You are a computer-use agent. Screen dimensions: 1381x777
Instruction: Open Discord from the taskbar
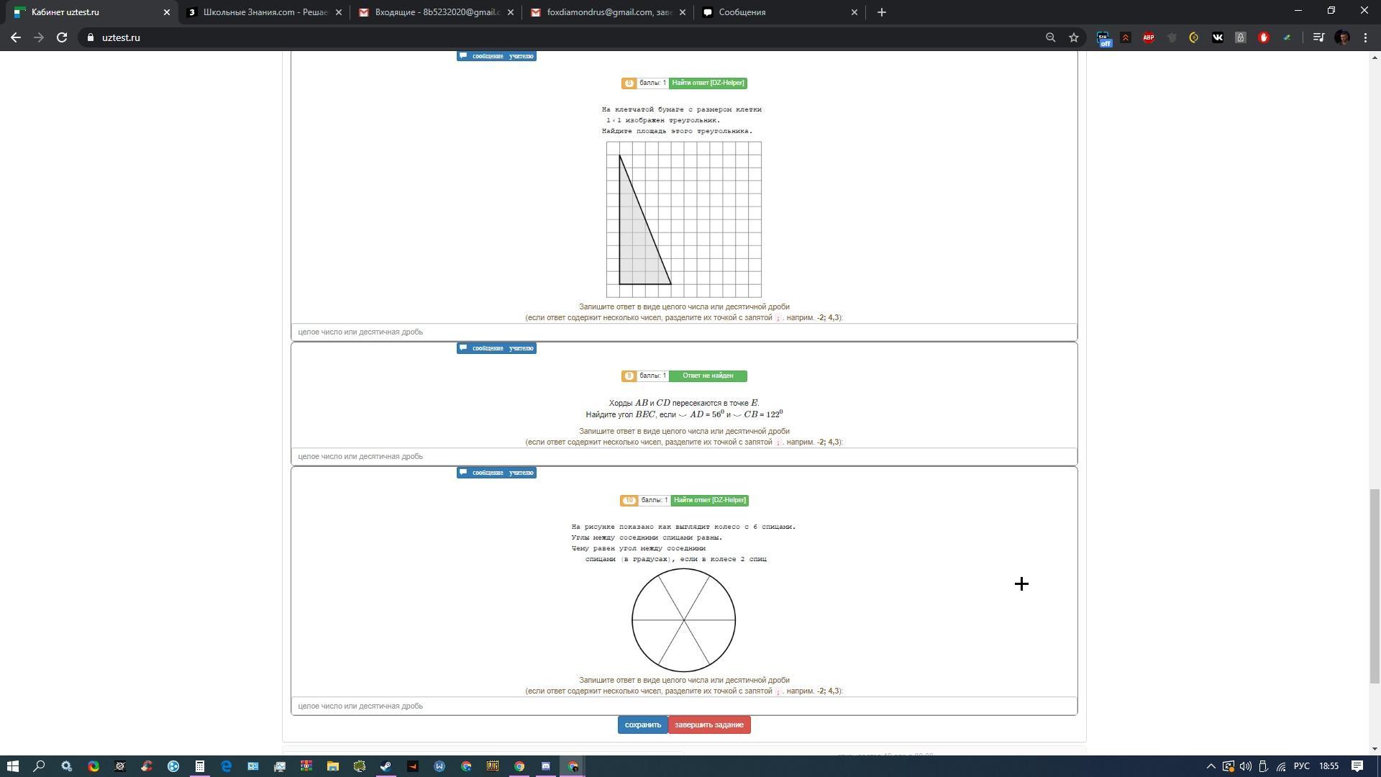click(546, 766)
